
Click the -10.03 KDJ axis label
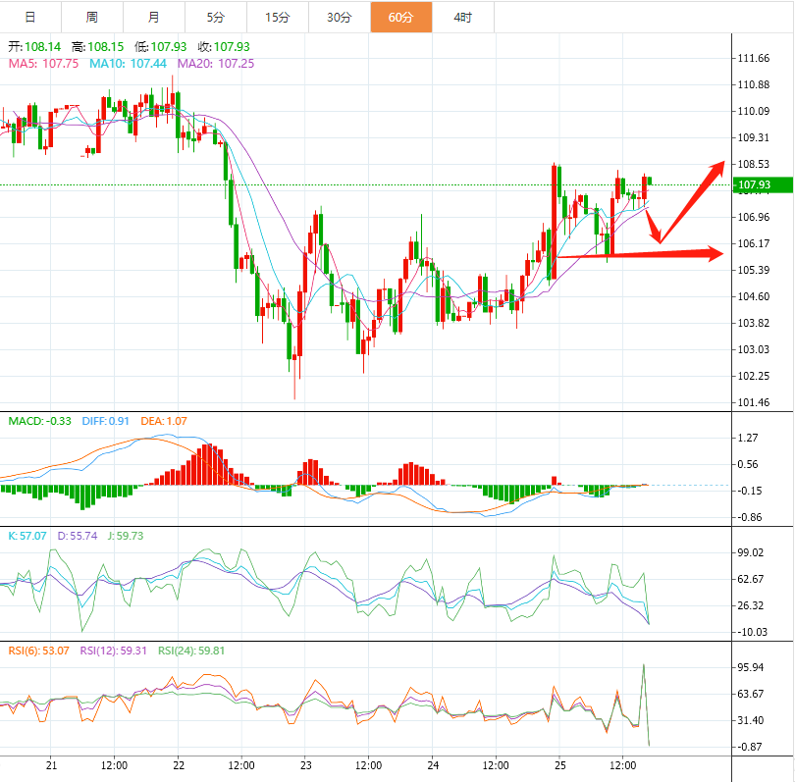tap(751, 632)
